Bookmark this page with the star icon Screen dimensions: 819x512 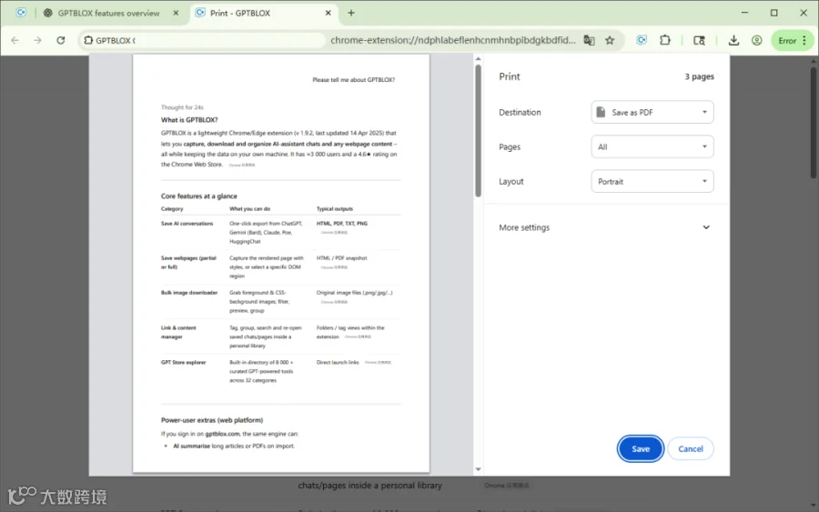point(610,40)
